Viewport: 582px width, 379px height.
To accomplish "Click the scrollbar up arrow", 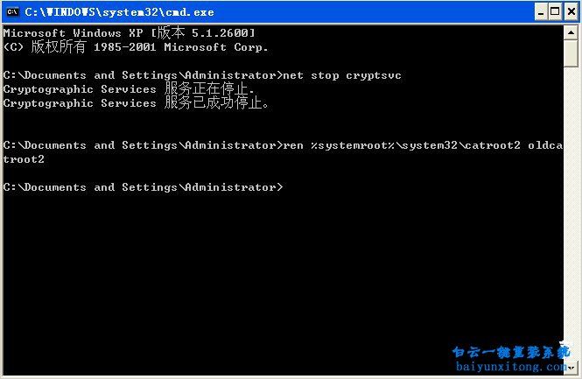I will point(571,32).
